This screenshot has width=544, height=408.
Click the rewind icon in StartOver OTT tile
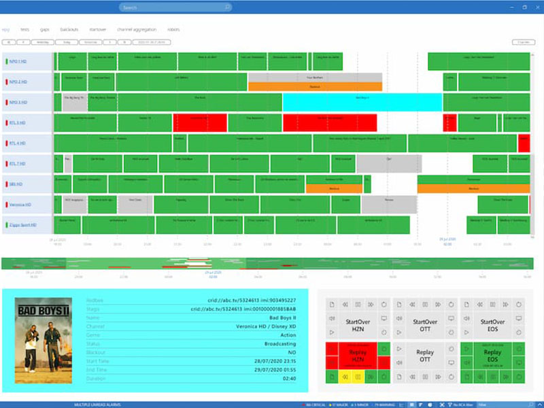412,305
